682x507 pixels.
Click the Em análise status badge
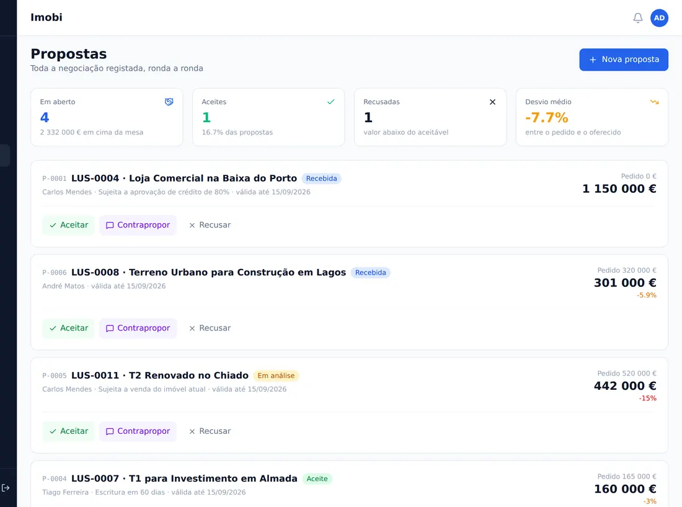276,376
